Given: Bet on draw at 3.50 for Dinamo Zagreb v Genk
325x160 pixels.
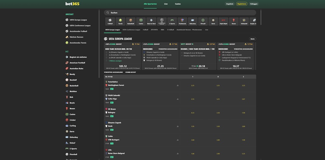Looking at the screenshot, I should coord(218,126).
